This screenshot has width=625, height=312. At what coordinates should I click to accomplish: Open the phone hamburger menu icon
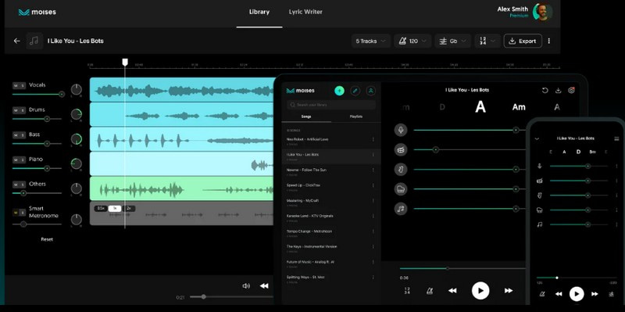[616, 139]
